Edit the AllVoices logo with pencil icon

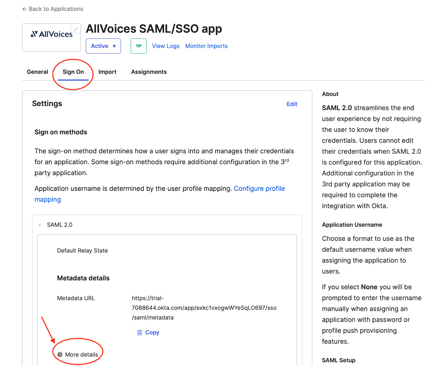click(x=76, y=29)
